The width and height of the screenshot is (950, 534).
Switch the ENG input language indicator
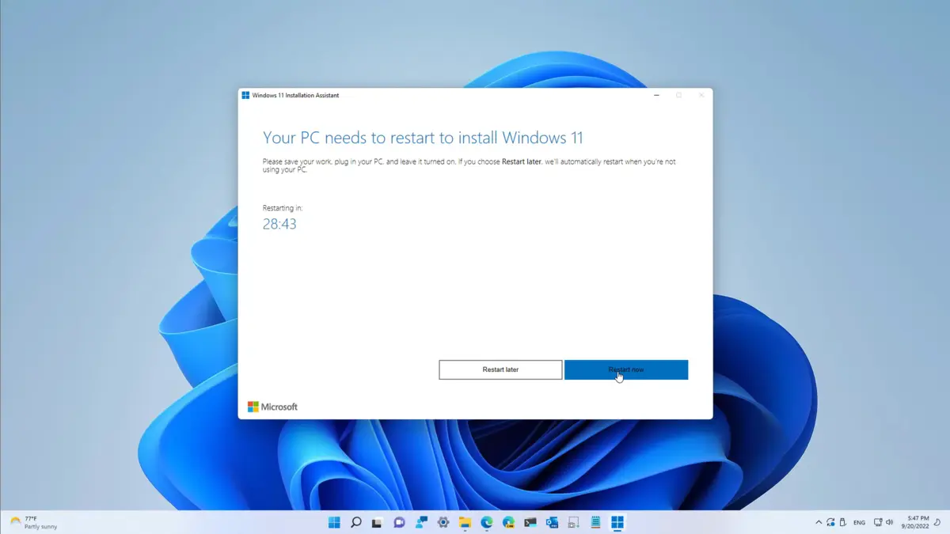pos(859,522)
